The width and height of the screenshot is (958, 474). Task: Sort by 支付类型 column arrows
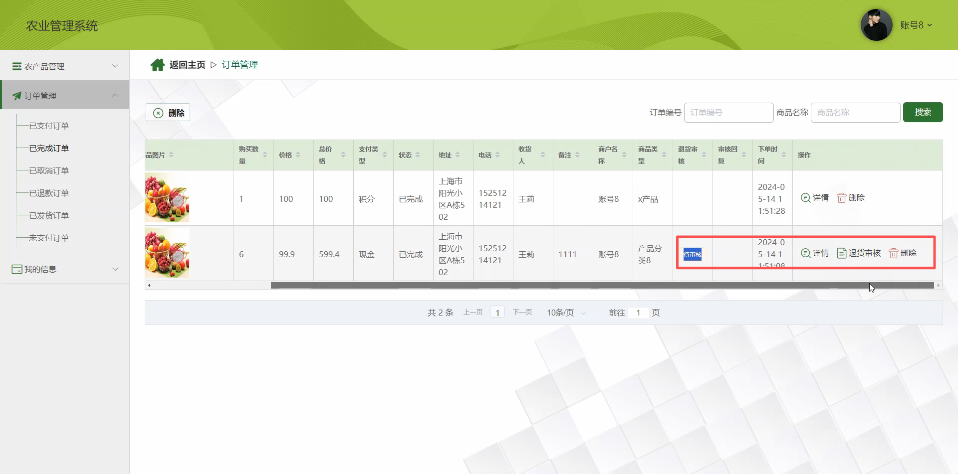tap(385, 155)
